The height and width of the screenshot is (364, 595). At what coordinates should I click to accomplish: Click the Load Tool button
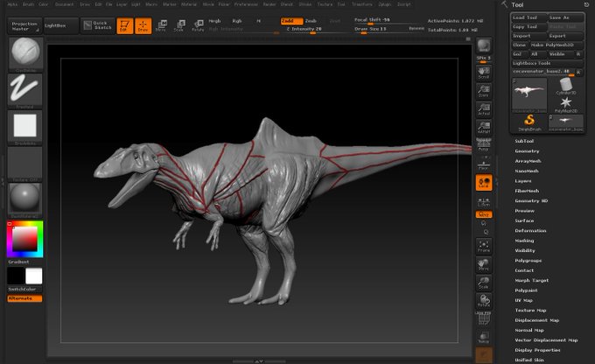click(x=528, y=17)
